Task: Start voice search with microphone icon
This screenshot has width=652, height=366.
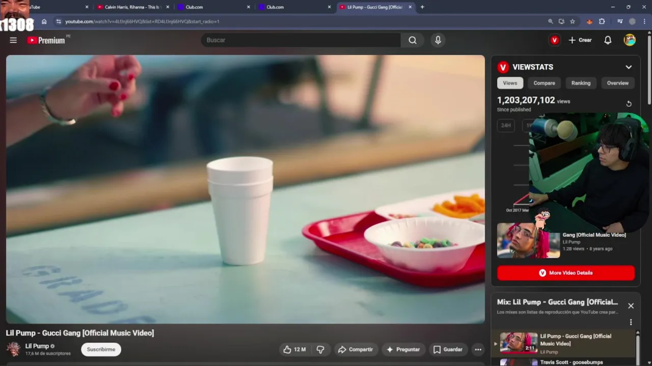Action: click(438, 40)
